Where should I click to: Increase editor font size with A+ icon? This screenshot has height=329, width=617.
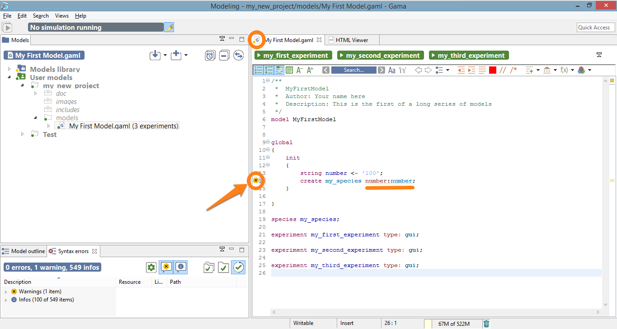(310, 70)
